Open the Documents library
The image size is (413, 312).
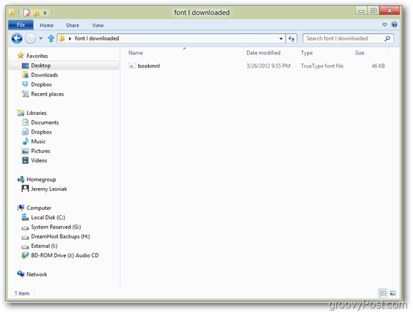tap(45, 123)
